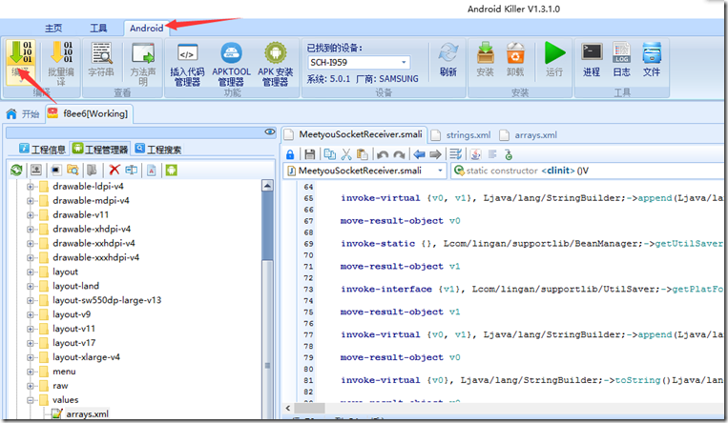Select the 工程管理器 panel tab

(100, 149)
